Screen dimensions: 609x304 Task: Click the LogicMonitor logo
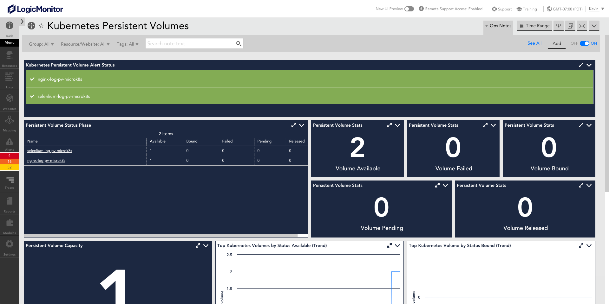(x=35, y=9)
